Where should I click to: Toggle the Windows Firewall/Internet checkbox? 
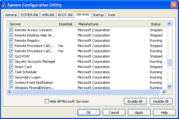[11, 87]
